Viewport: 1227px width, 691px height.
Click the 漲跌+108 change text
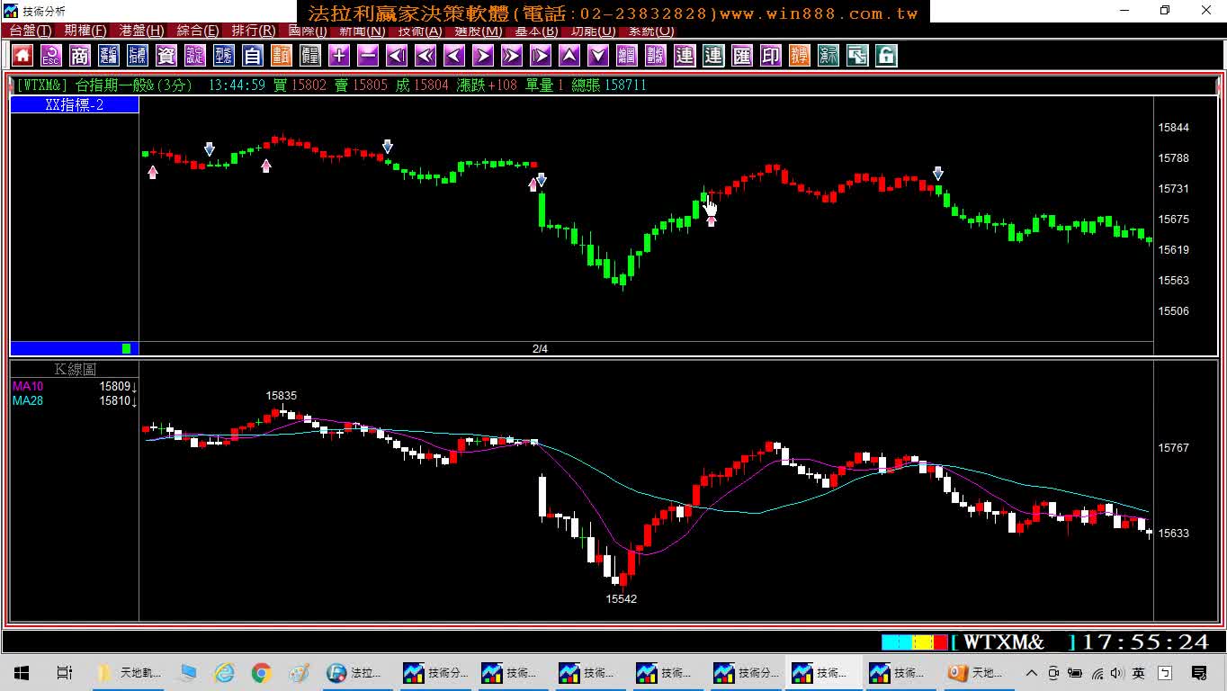click(x=487, y=85)
